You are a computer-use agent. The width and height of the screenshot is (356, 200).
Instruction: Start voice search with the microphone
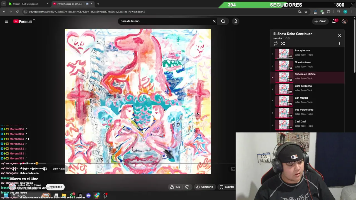[x=236, y=21]
